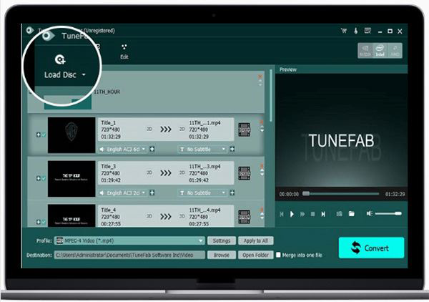Jump to the previous chapter in preview

pyautogui.click(x=282, y=214)
